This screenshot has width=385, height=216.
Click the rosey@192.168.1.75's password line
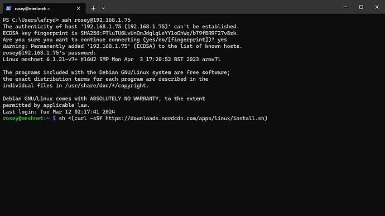(49, 53)
